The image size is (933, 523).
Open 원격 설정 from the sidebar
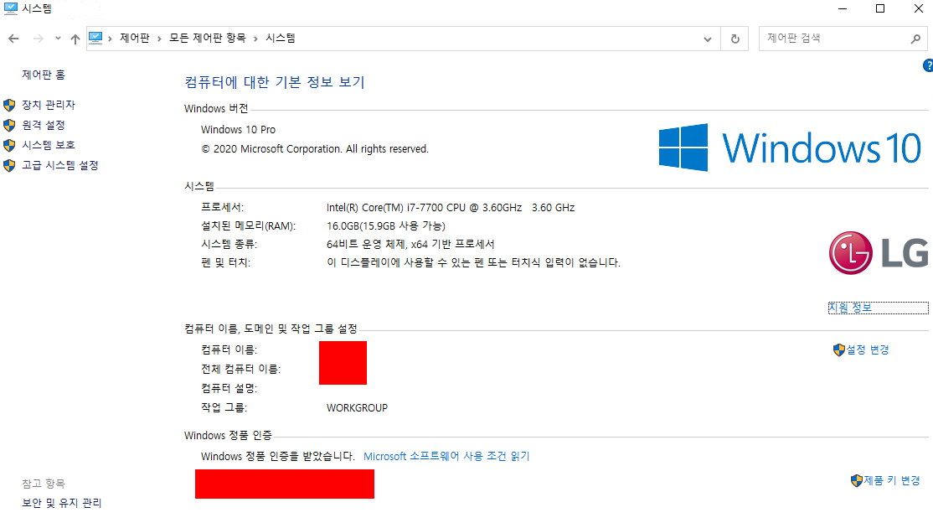coord(44,125)
